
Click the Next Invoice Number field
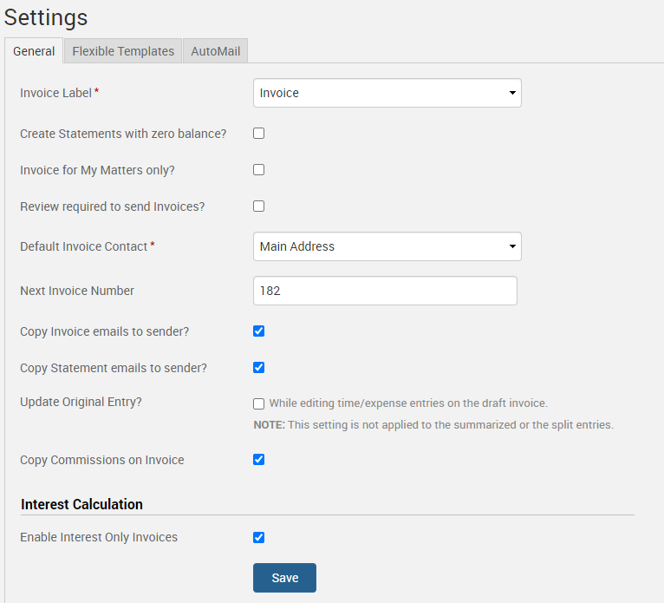coord(385,291)
